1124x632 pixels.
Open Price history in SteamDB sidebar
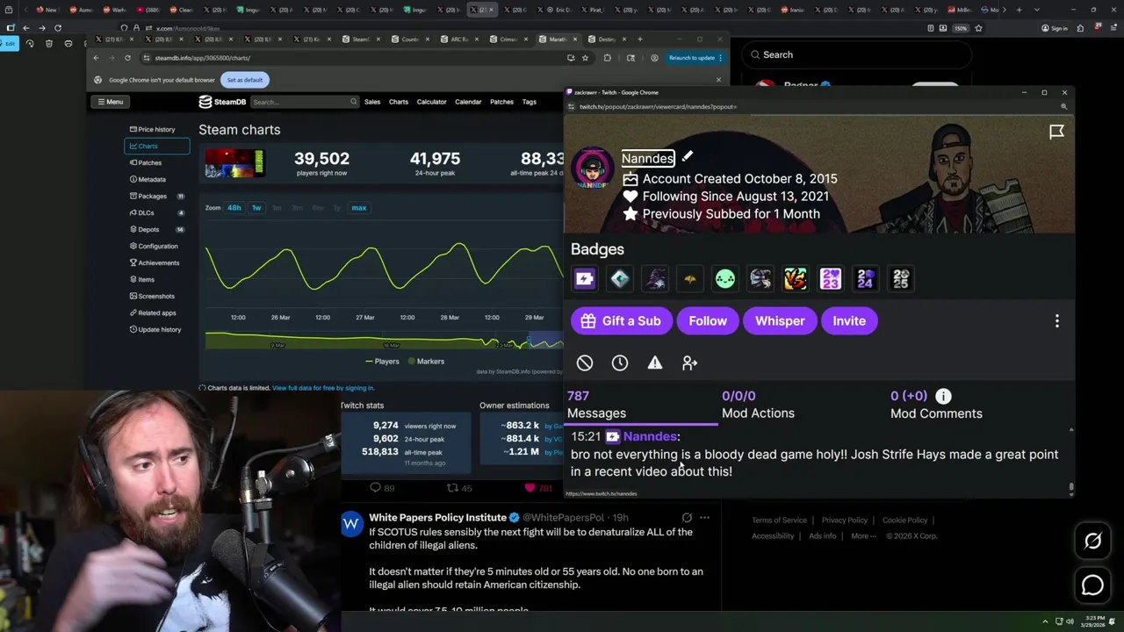click(155, 129)
